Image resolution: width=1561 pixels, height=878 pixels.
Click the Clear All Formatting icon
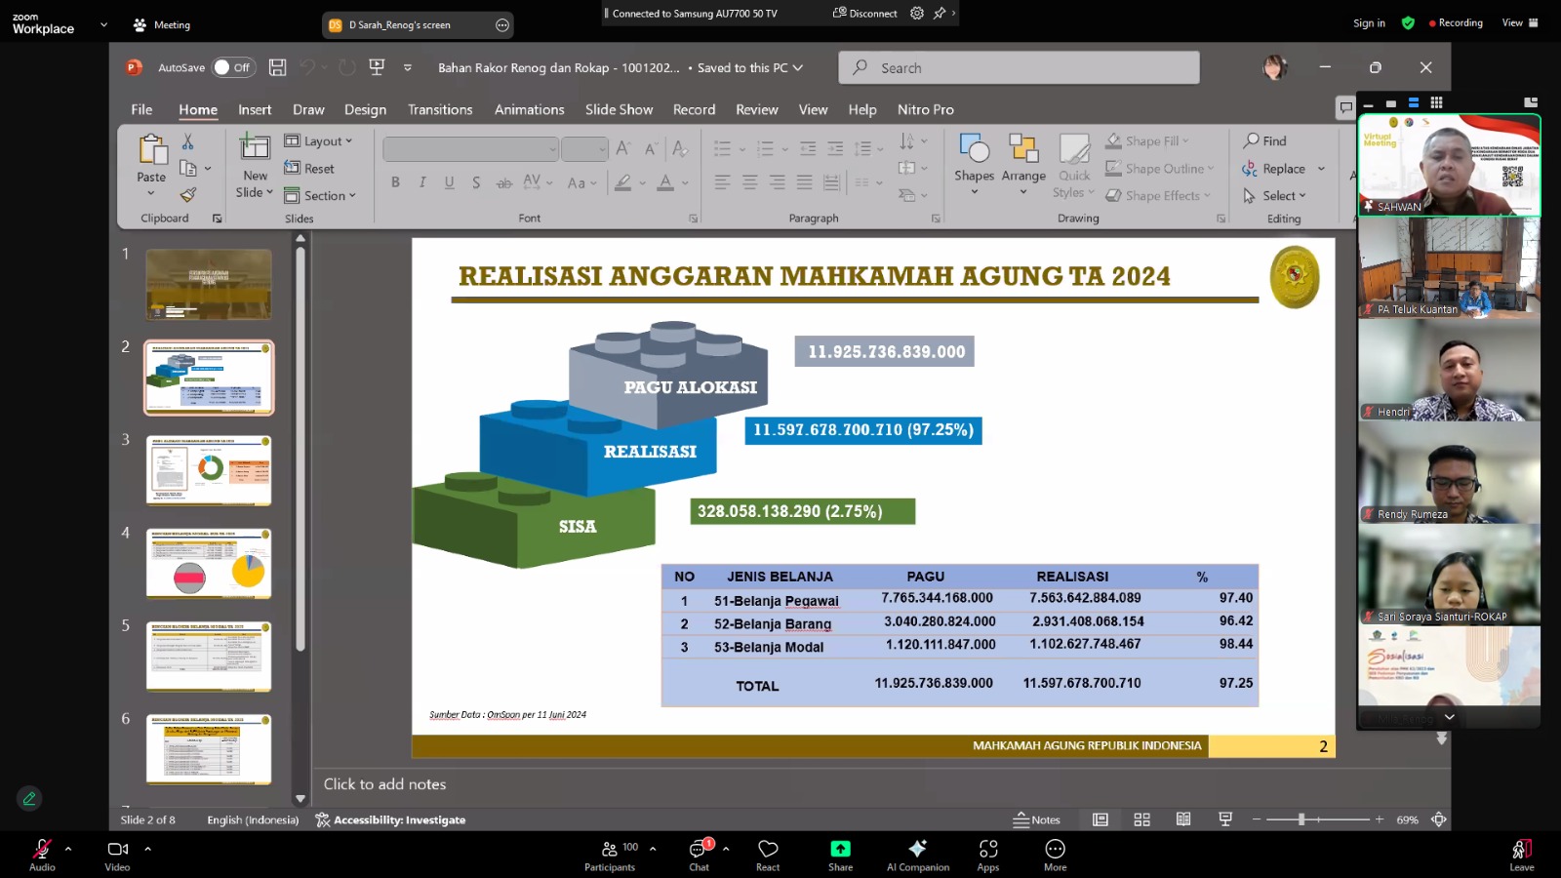[x=680, y=148]
